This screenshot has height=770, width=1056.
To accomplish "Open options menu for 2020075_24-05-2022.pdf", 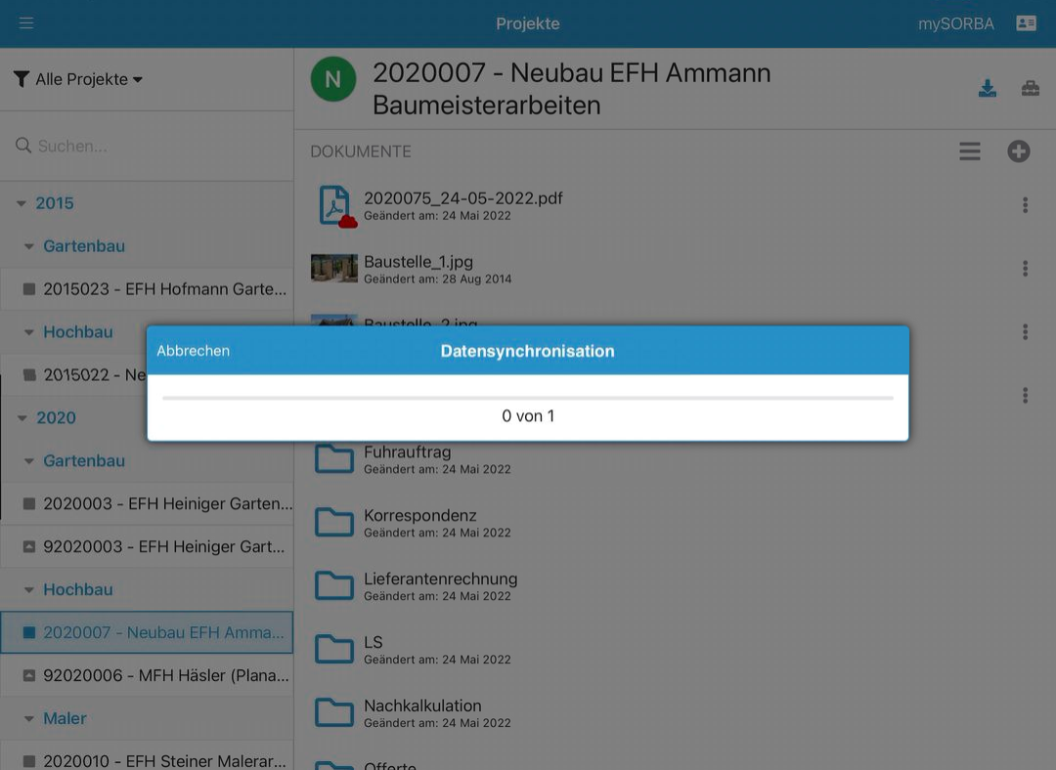I will click(1025, 205).
